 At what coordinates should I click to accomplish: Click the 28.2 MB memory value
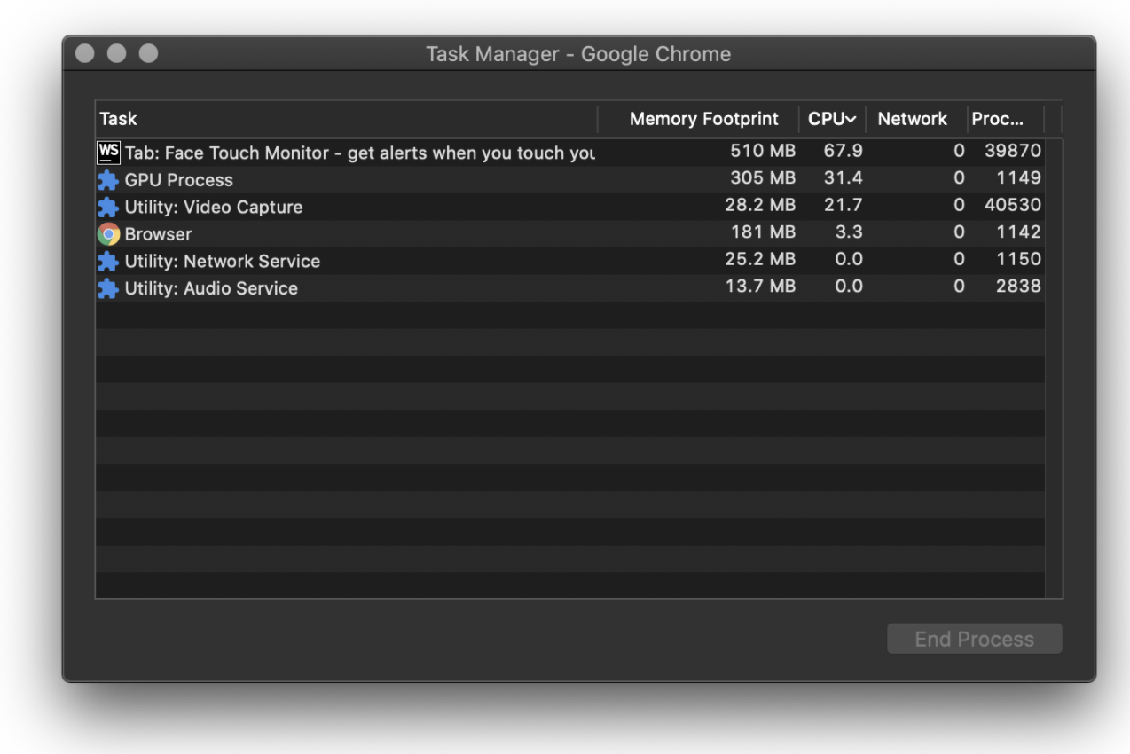(760, 205)
